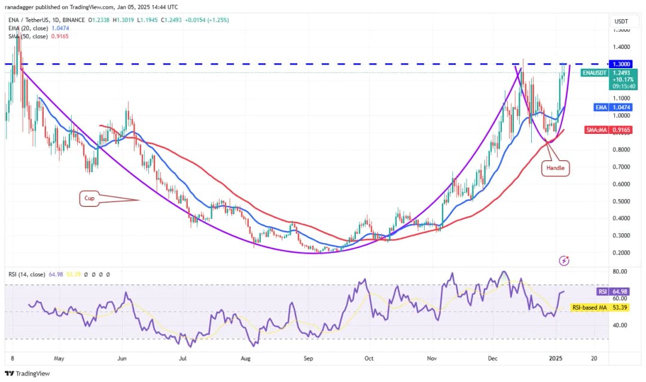Select the Handle annotation label
This screenshot has height=382, width=646.
554,169
